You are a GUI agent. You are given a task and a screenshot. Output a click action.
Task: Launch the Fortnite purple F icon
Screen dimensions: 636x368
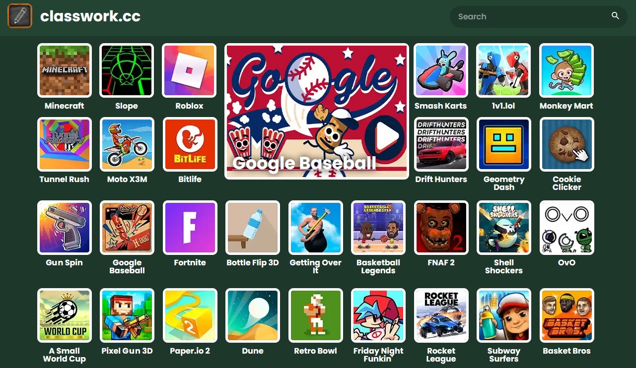[x=190, y=228]
